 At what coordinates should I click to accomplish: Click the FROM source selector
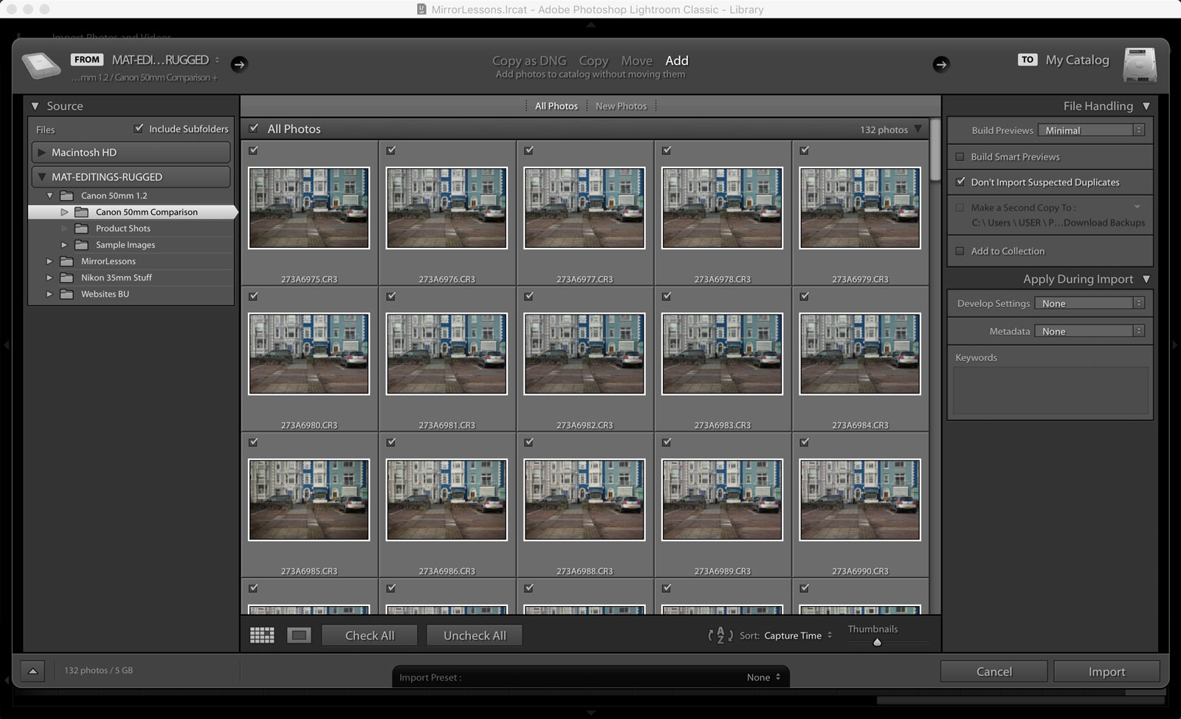tap(145, 60)
